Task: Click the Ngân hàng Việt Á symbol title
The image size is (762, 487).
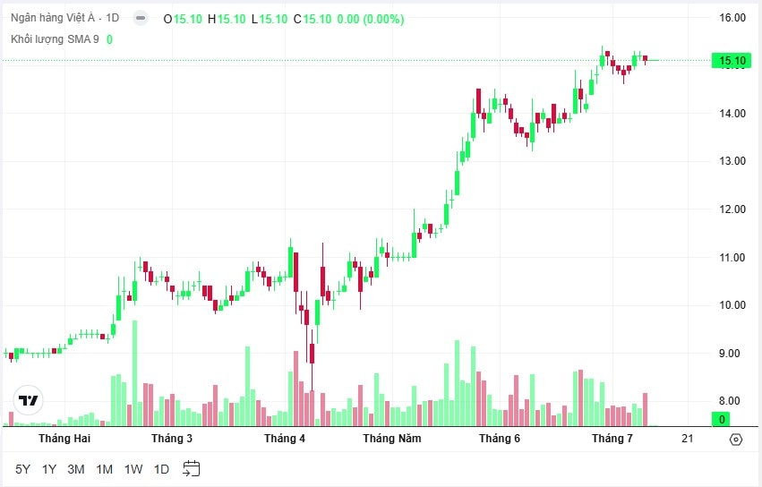Action: click(53, 18)
